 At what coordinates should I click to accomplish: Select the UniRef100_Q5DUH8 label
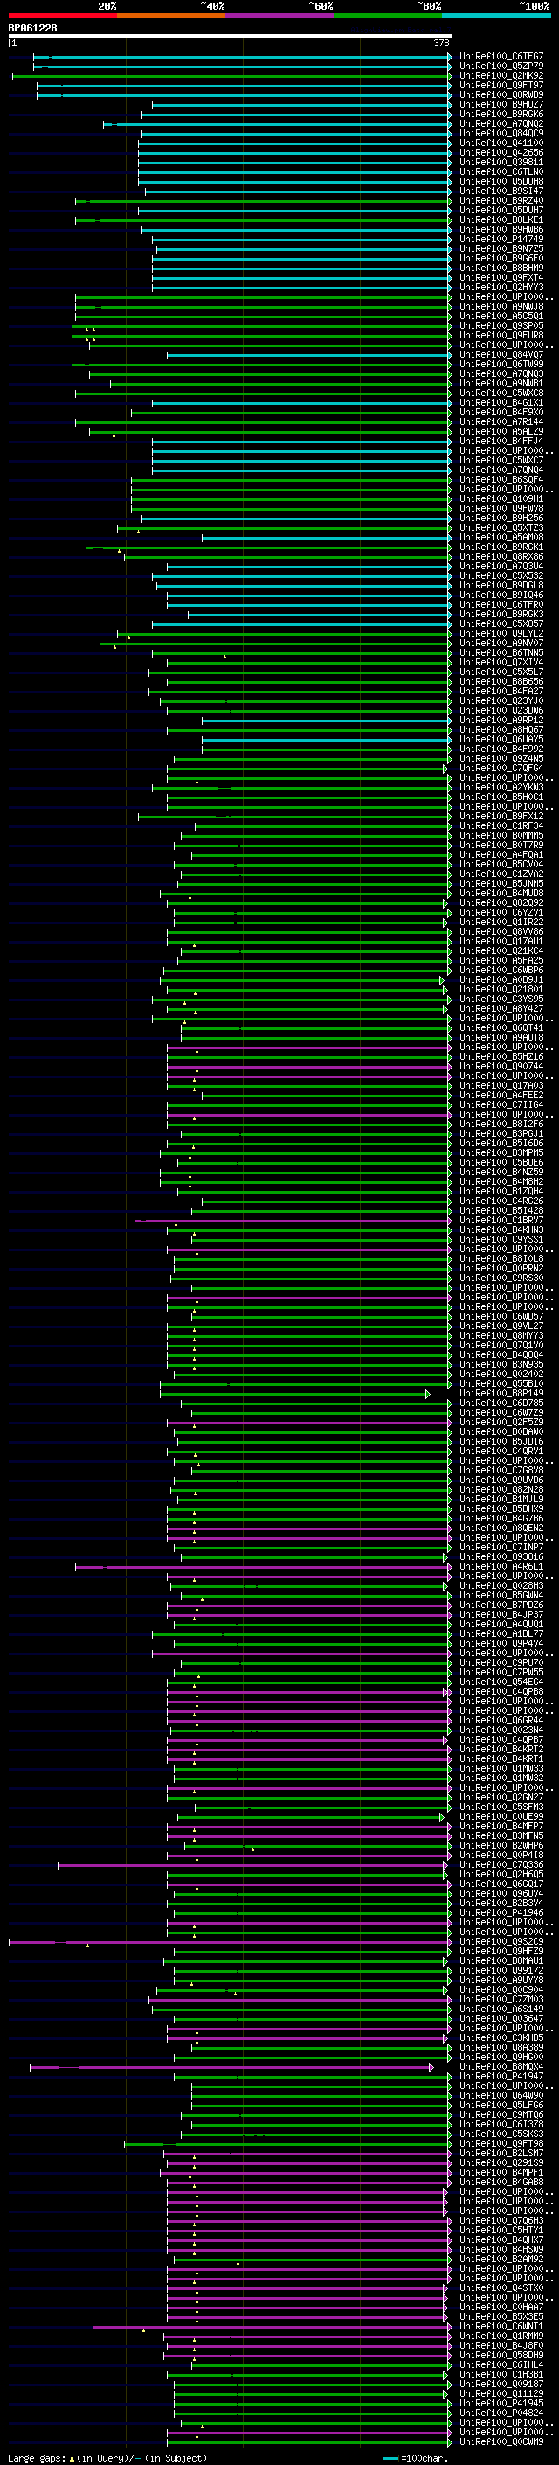click(501, 182)
